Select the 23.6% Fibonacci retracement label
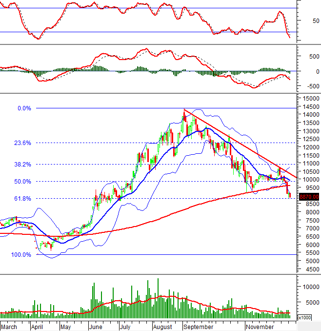The width and height of the screenshot is (321, 331). click(x=22, y=143)
